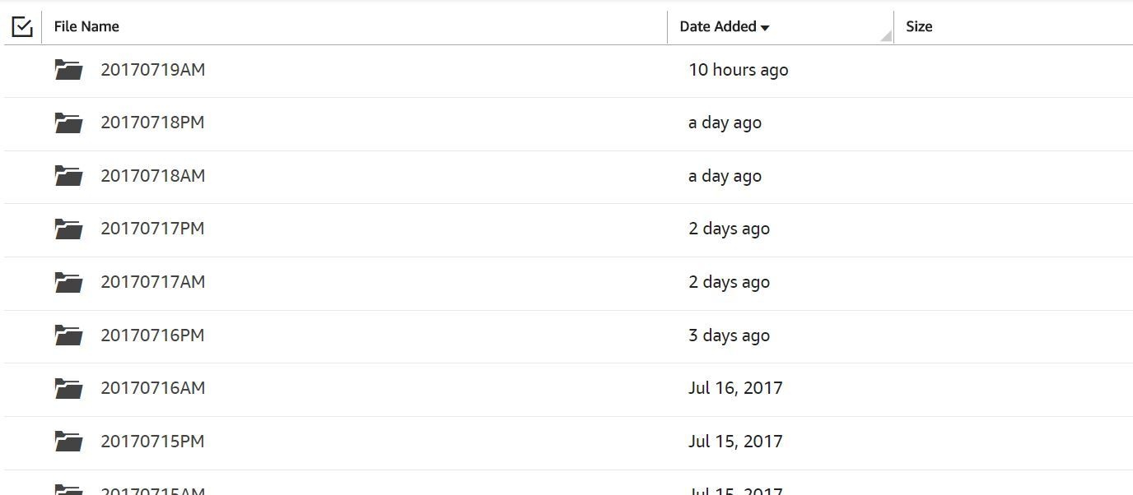Open the 20170718AM folder name link
Screen dimensions: 1133x495
click(152, 176)
